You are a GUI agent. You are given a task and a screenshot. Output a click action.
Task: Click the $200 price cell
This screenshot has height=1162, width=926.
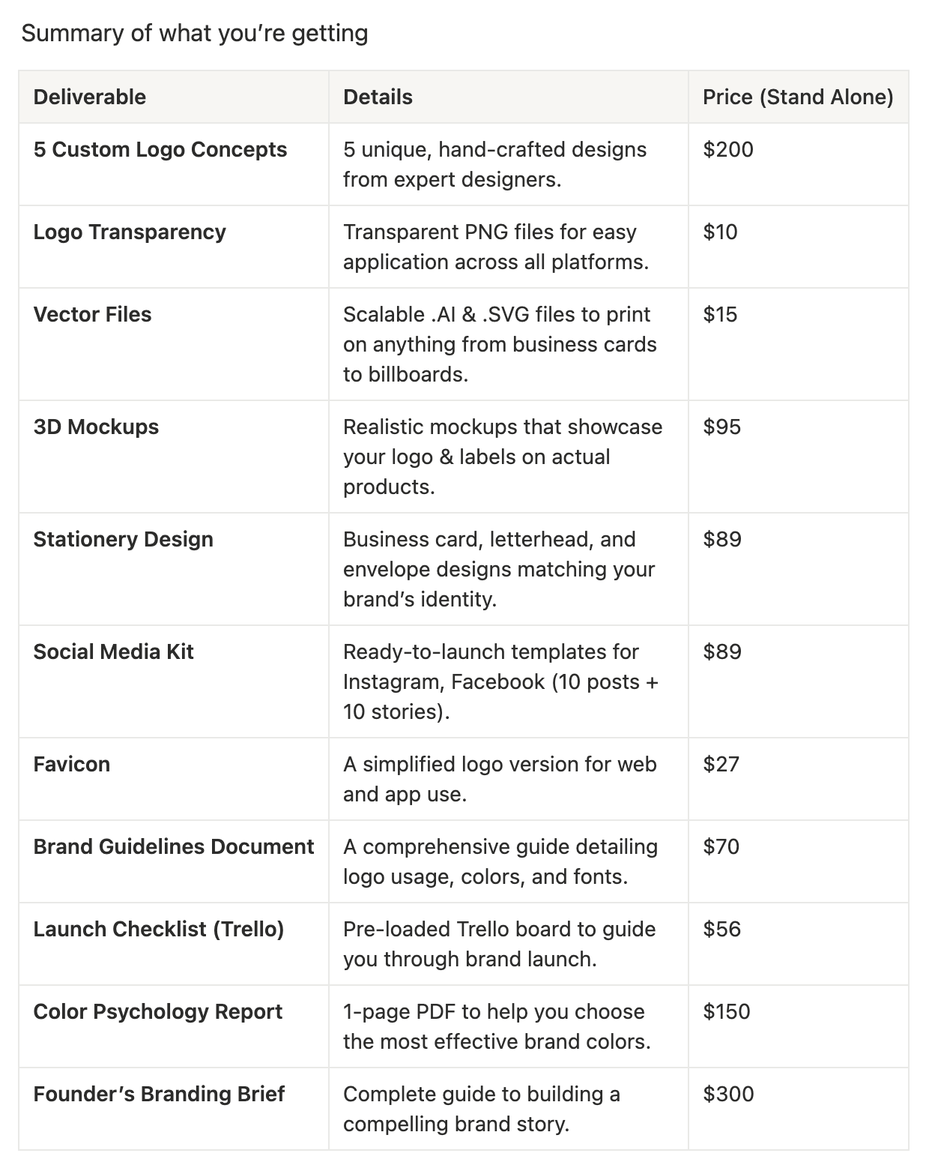[728, 150]
